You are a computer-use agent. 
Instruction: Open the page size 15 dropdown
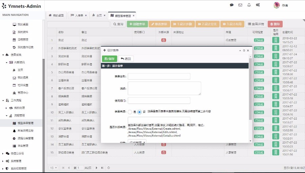click(x=53, y=168)
